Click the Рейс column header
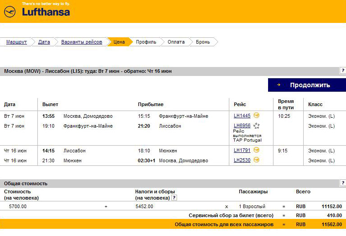 [240, 104]
